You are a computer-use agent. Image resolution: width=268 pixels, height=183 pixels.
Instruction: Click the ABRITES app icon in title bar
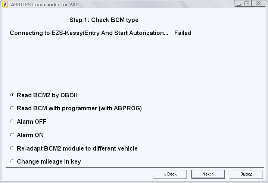tap(5, 4)
